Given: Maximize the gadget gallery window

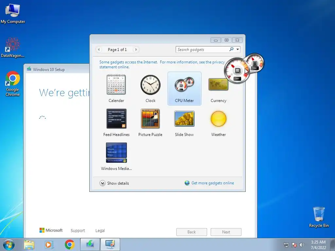Looking at the screenshot, I should click(x=226, y=40).
